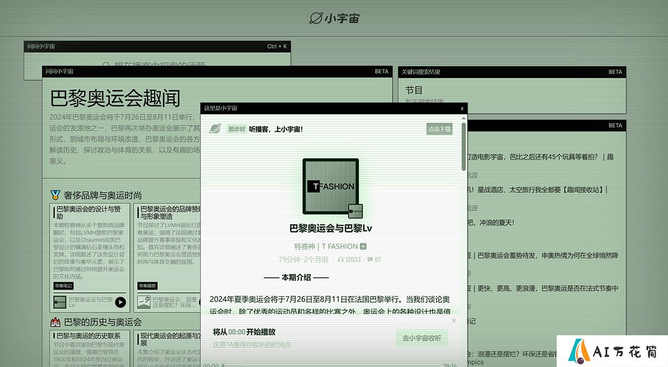Click the 问问小宇宙 search box with Ctrl+K
The width and height of the screenshot is (668, 367).
tap(157, 60)
